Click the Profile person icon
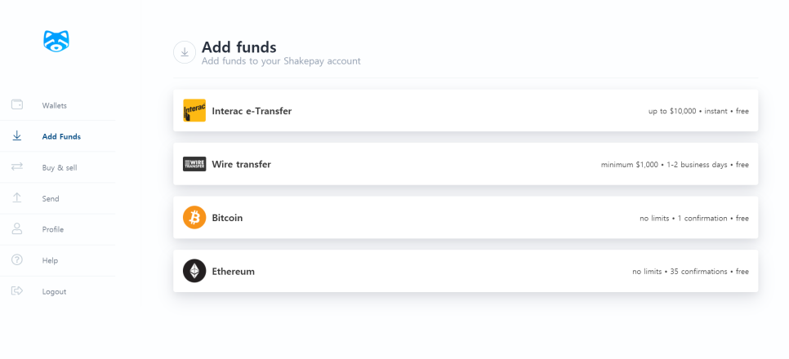This screenshot has height=359, width=789. click(x=17, y=228)
